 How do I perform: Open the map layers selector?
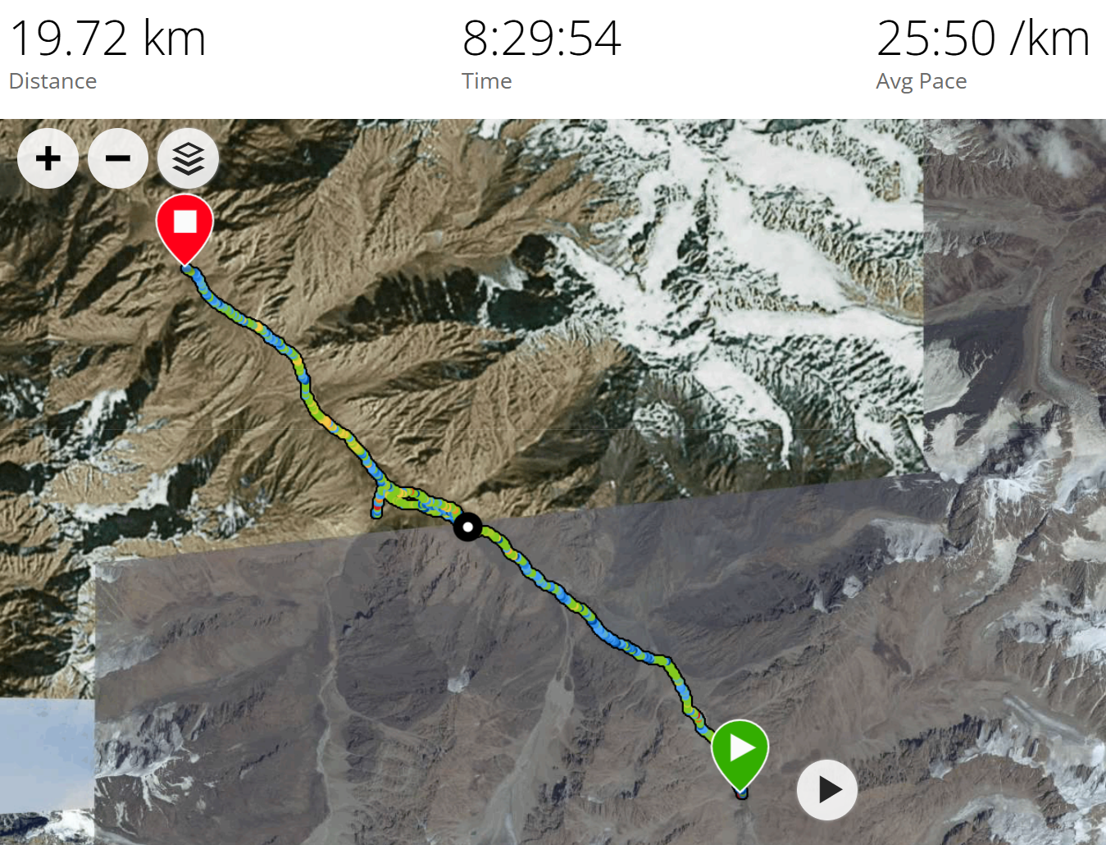point(188,158)
